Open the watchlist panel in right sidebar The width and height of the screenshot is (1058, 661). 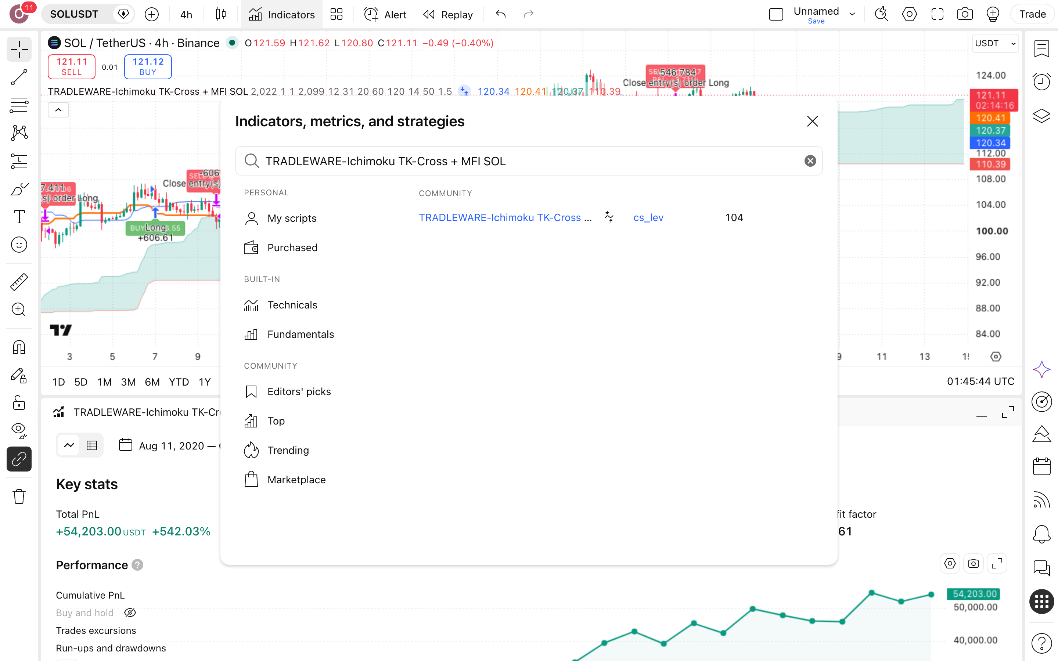click(1042, 48)
